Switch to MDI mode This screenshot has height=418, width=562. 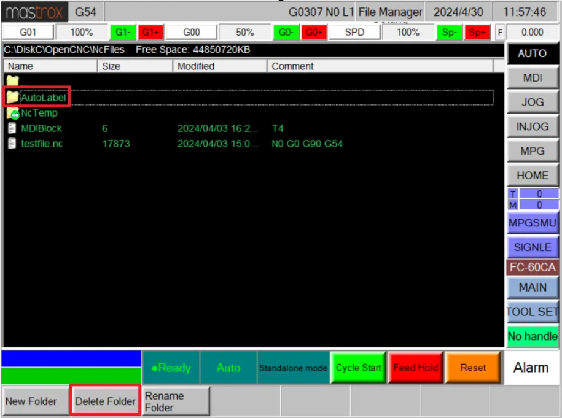click(533, 78)
